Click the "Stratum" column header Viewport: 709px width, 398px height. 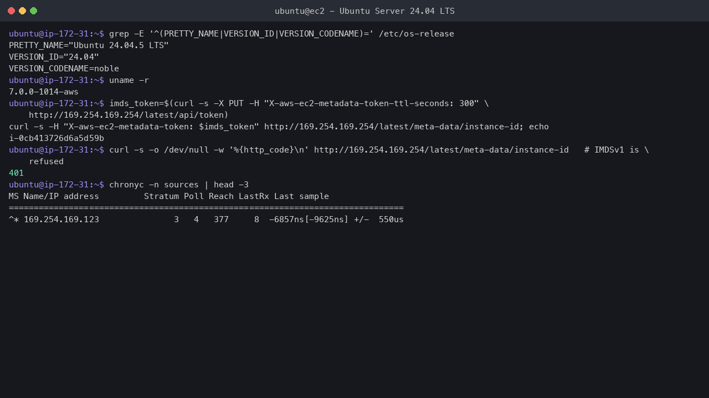coord(161,196)
